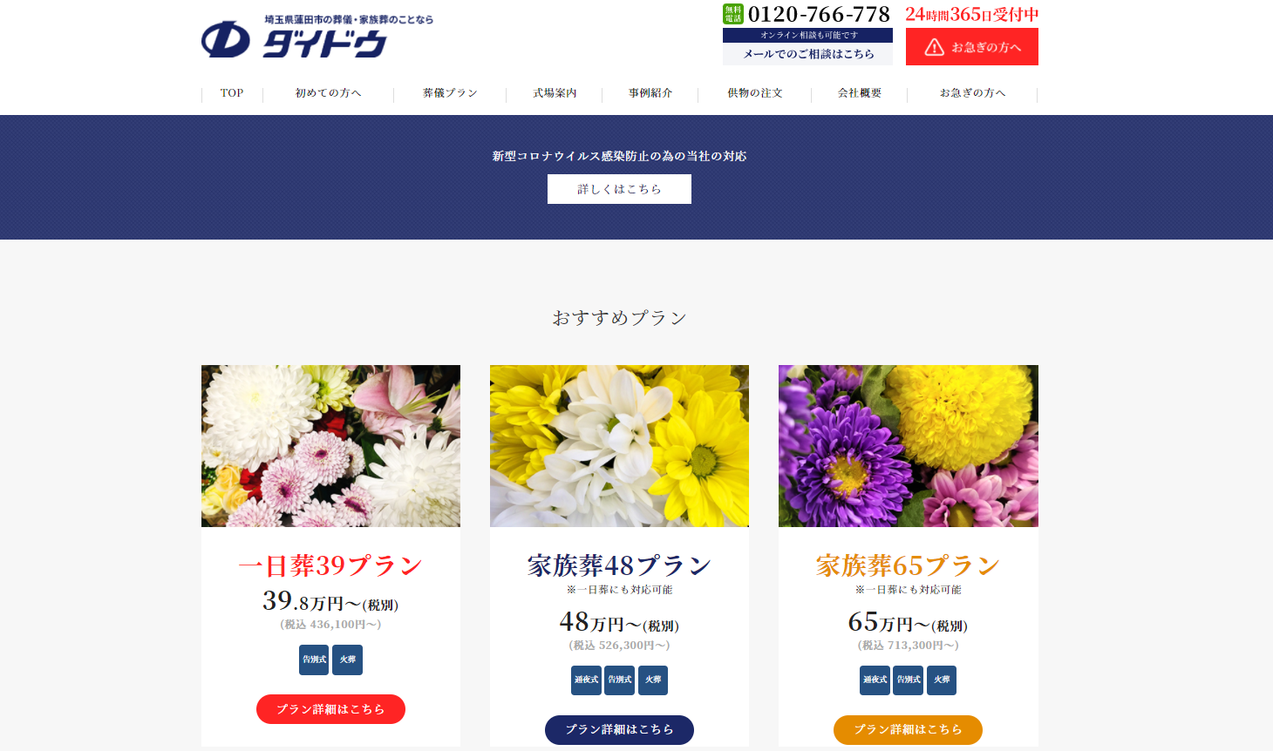Open the メールでのご相談はこちら email consultation link
Image resolution: width=1273 pixels, height=751 pixels.
[807, 54]
